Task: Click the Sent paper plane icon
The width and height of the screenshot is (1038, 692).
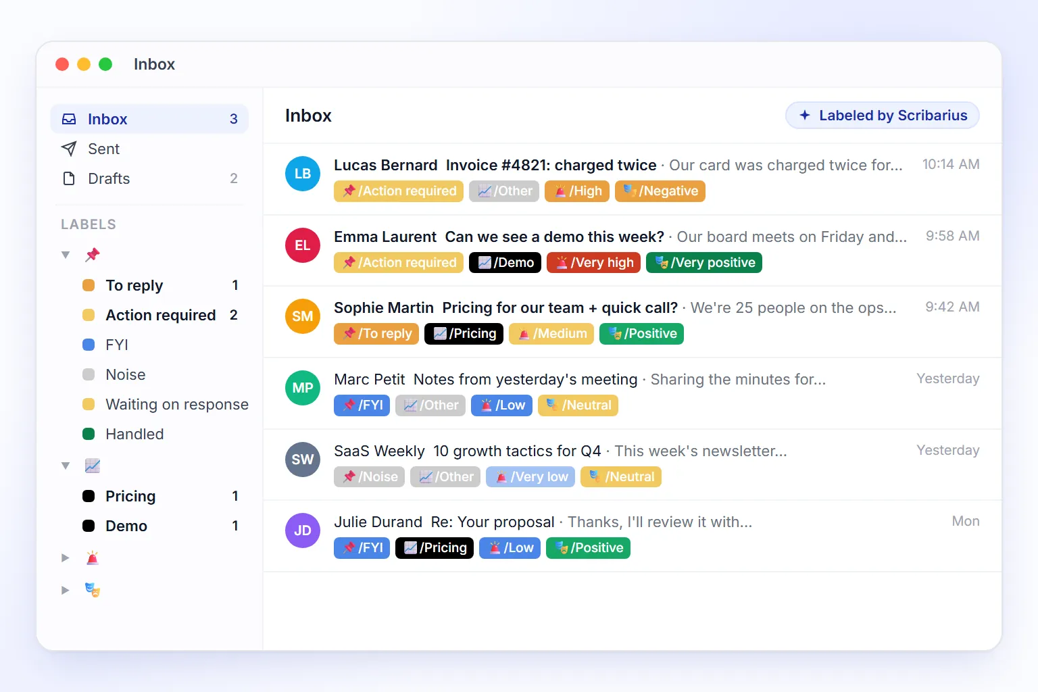Action: (69, 149)
